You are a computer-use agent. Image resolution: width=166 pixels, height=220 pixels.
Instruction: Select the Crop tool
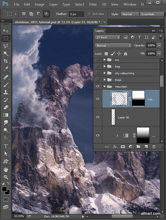(6, 61)
